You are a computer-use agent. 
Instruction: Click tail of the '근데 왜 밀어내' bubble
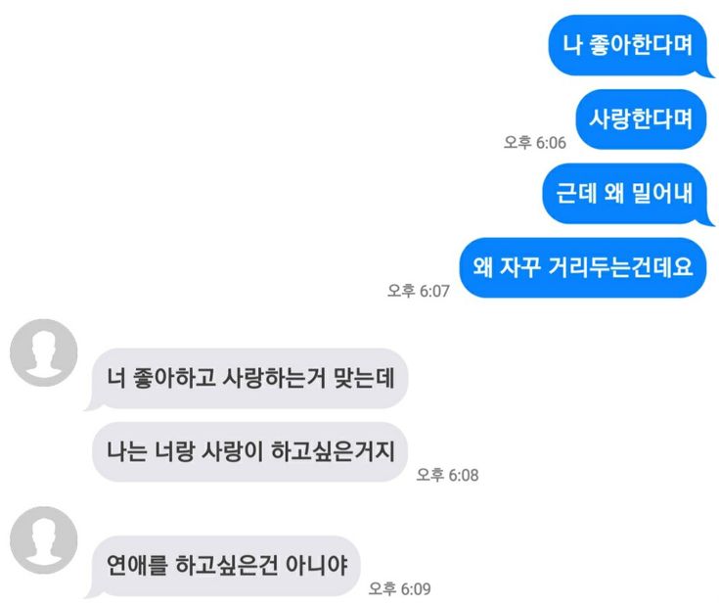click(707, 221)
